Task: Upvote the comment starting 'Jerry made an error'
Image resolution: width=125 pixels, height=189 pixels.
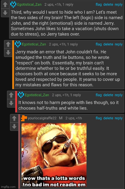Action: click(8, 44)
